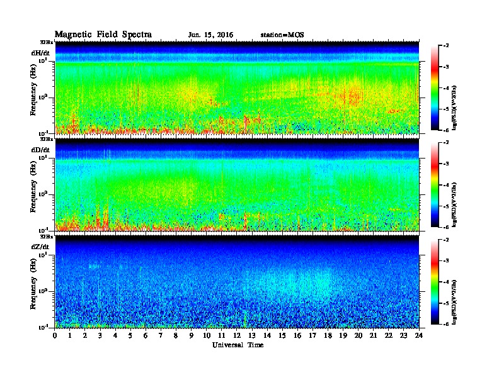Click the "32Hz" label atop the dZ/dt panel
The image size is (499, 385).
tap(47, 237)
